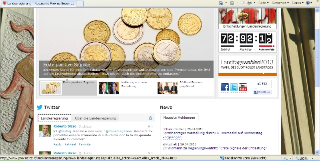The width and height of the screenshot is (320, 161).
Task: Select the 'Neueste Meldungen' news tab
Action: (x=179, y=118)
